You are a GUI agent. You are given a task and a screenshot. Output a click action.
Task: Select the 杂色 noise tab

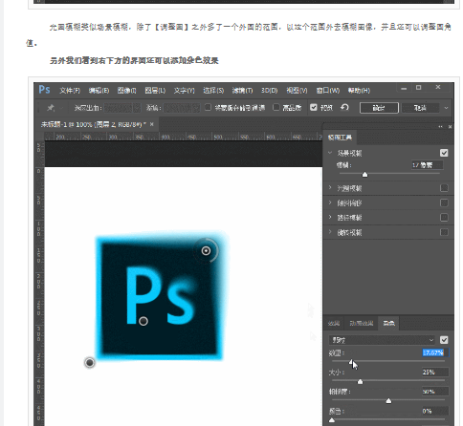[x=388, y=323]
